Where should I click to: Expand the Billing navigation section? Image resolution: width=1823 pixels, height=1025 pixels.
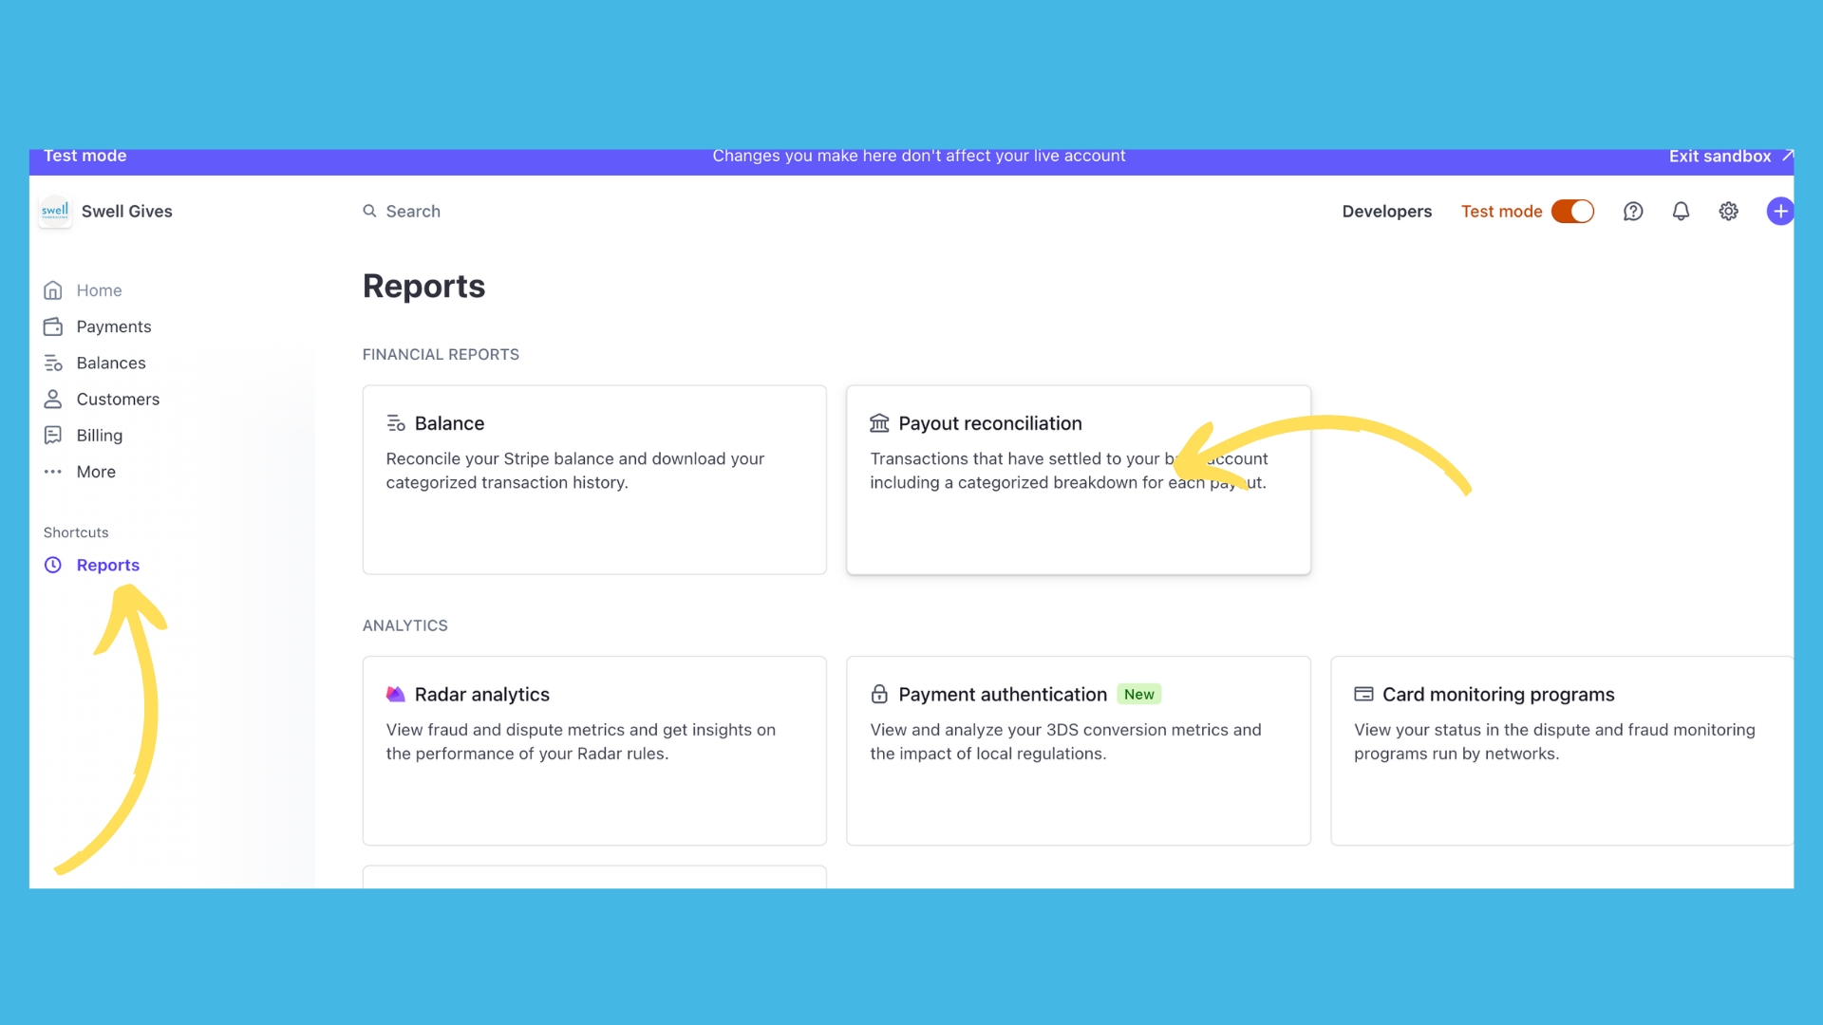tap(98, 435)
